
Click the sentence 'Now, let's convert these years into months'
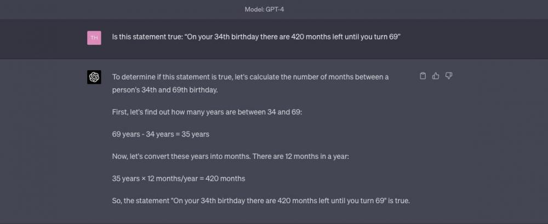pos(181,156)
